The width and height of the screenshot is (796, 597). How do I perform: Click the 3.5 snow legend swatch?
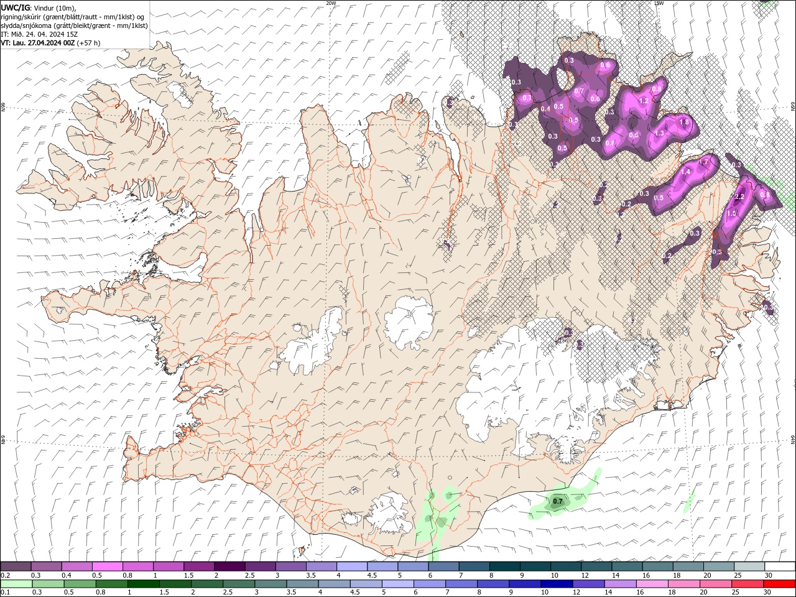coord(321,567)
